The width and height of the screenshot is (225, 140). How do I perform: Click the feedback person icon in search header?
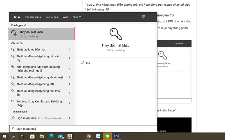click(143, 17)
